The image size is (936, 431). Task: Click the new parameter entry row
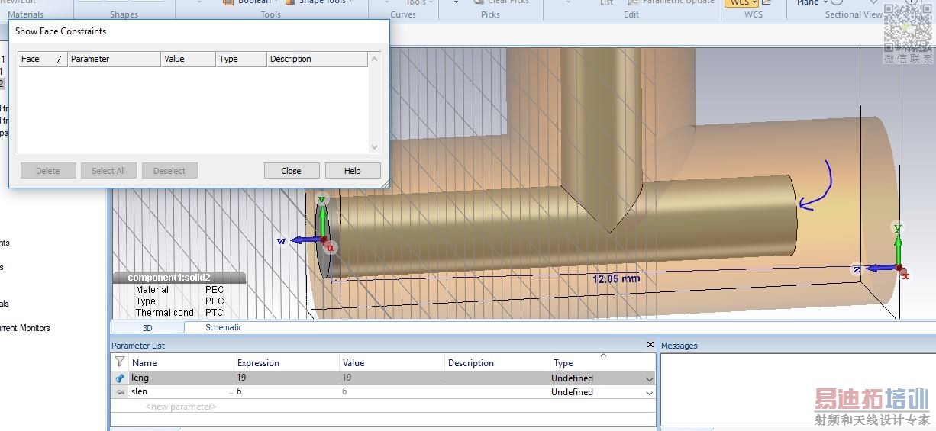click(181, 407)
